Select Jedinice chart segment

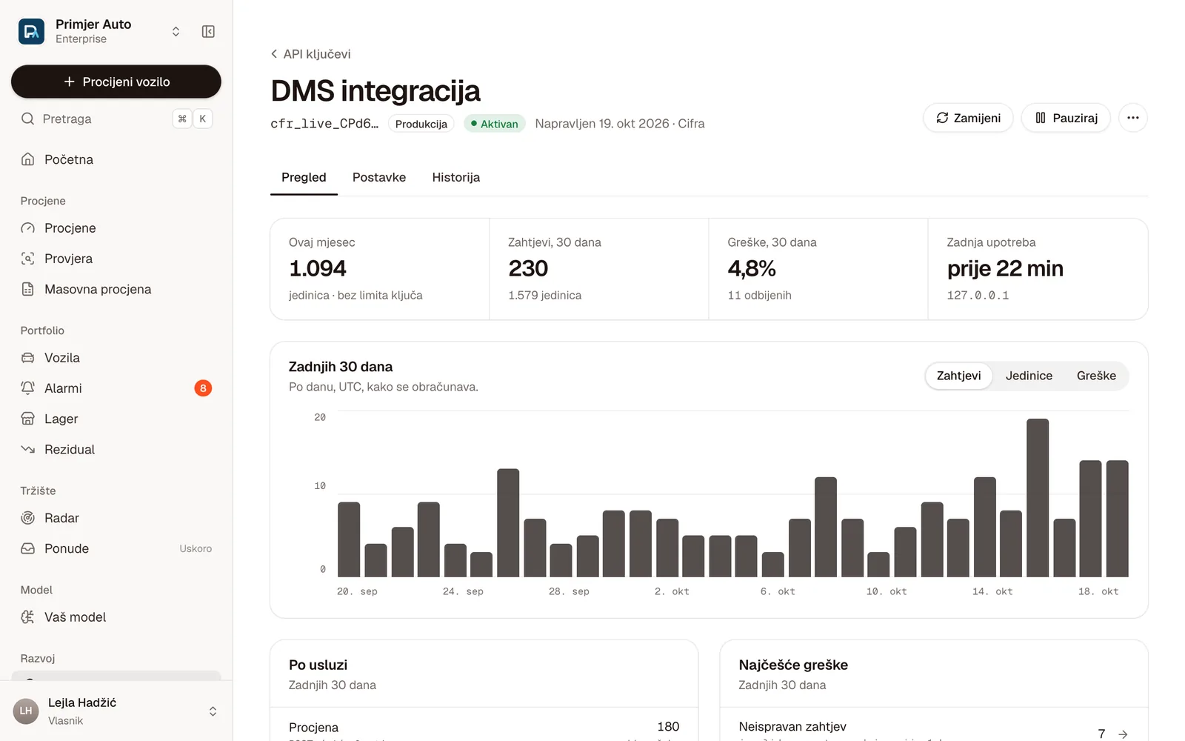click(1029, 376)
